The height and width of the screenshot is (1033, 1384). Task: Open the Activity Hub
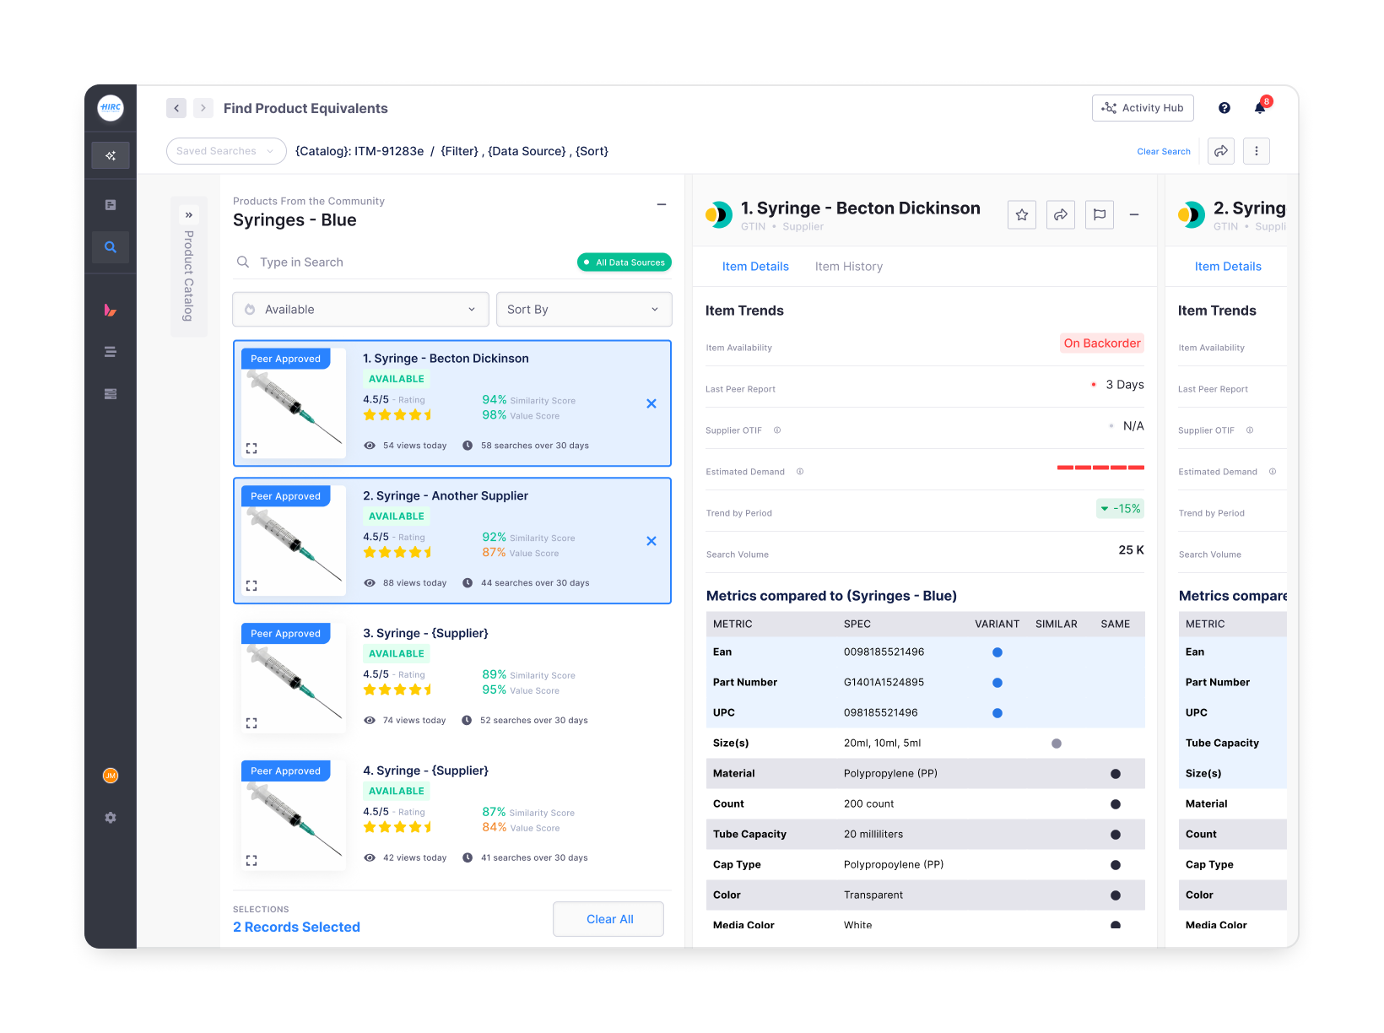[1143, 108]
